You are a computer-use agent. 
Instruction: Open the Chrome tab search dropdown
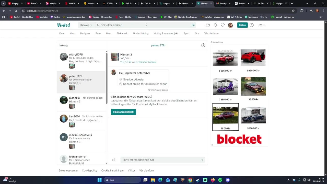click(3, 4)
